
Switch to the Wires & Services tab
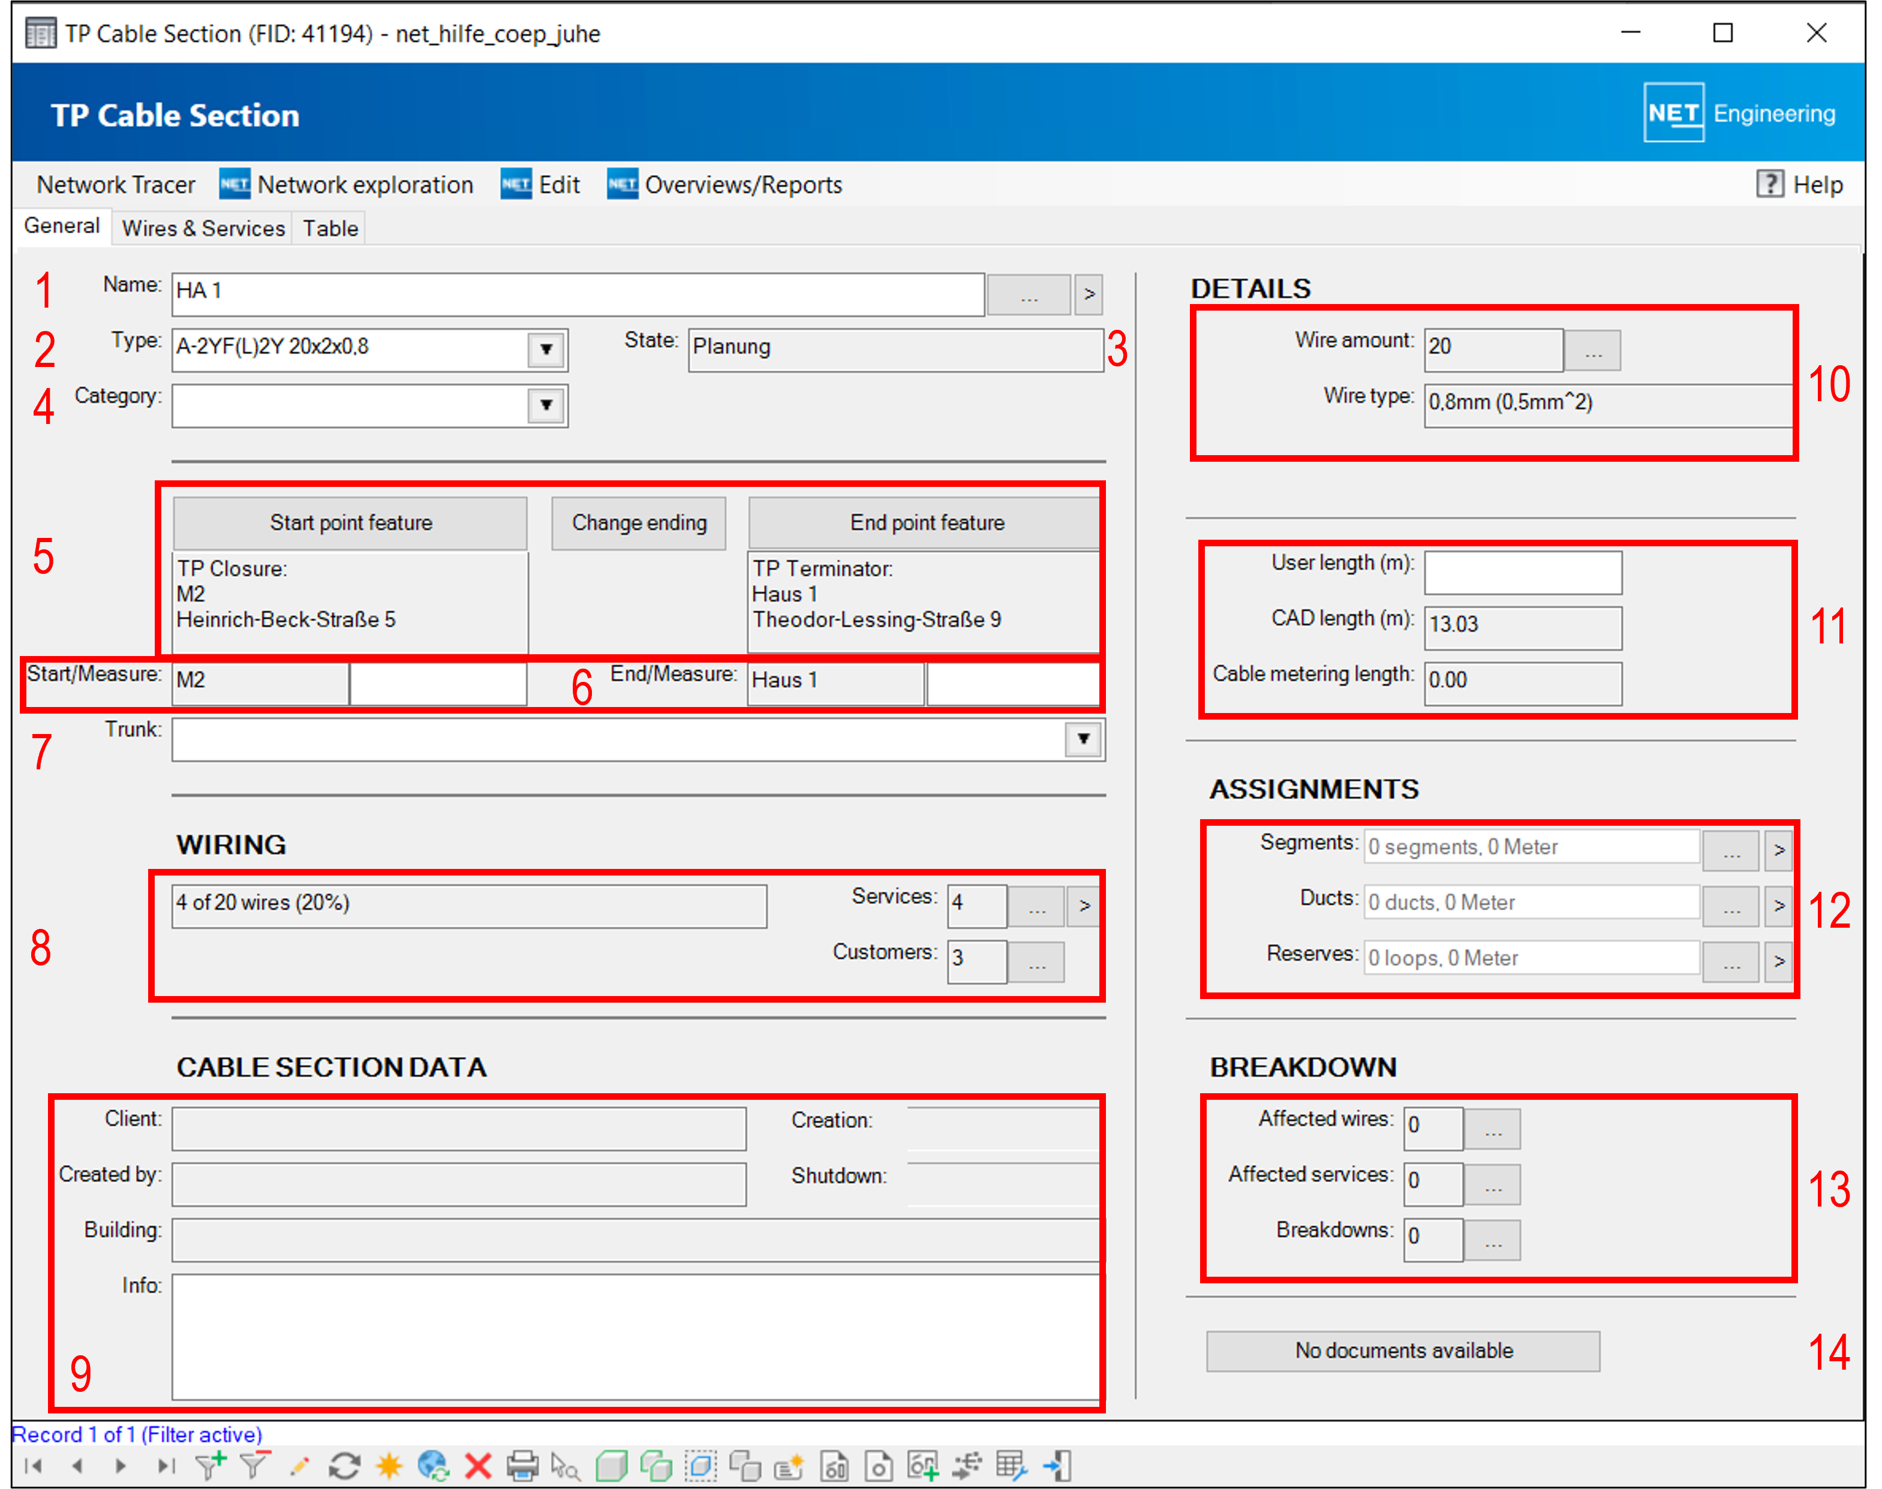pyautogui.click(x=203, y=228)
